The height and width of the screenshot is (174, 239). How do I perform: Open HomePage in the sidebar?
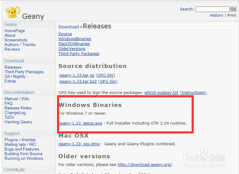click(x=15, y=31)
